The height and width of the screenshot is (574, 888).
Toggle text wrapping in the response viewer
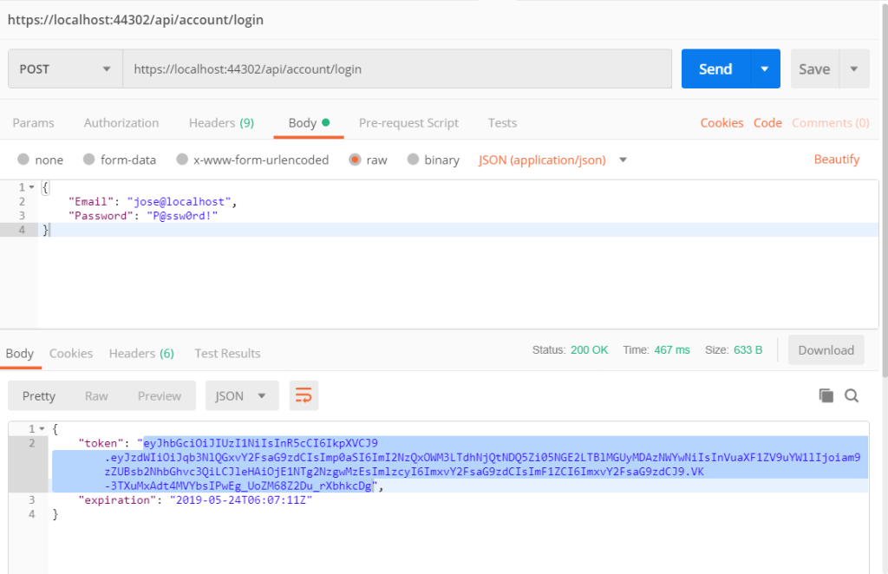(303, 395)
